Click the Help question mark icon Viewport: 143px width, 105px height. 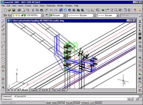click(x=135, y=10)
